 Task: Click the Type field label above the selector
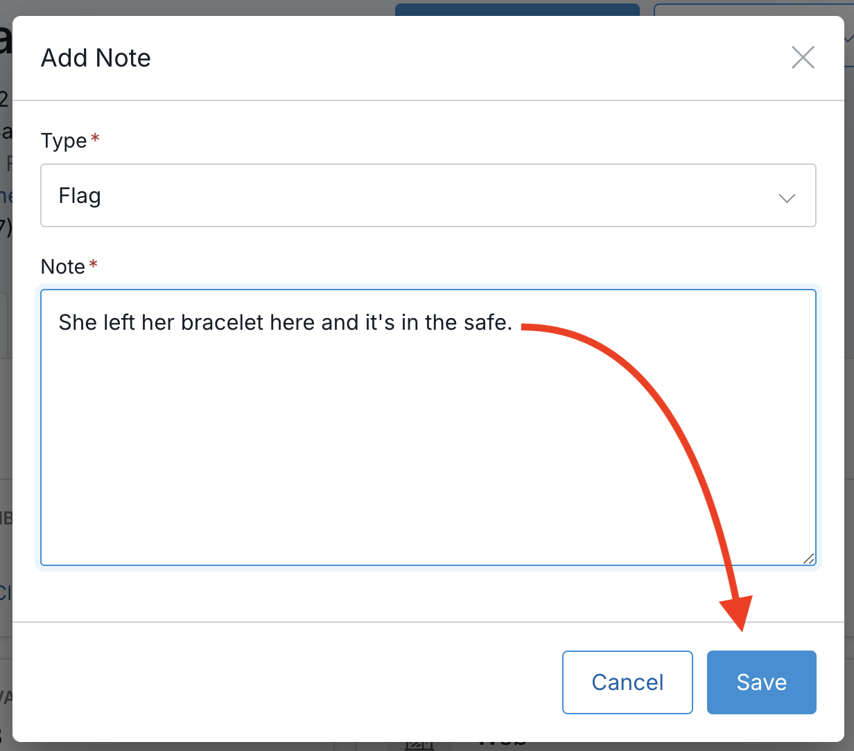click(63, 141)
